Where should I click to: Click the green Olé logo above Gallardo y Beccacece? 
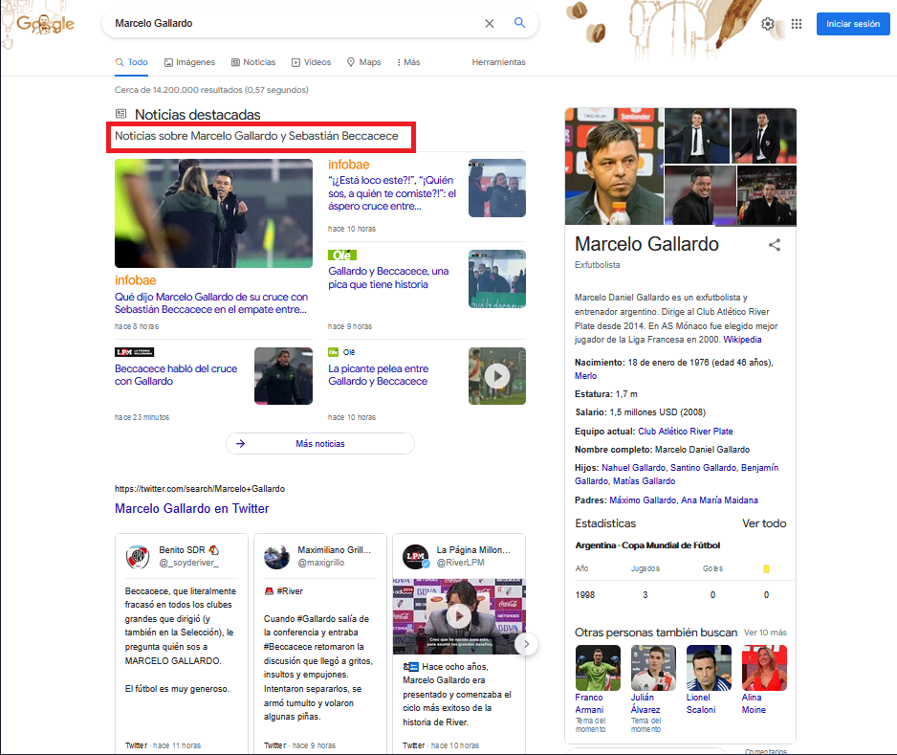tap(342, 255)
